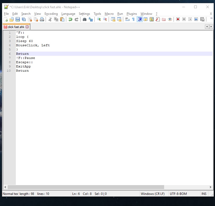Open the Macro menu
Screen dimensions: 215x206
[x=109, y=14]
